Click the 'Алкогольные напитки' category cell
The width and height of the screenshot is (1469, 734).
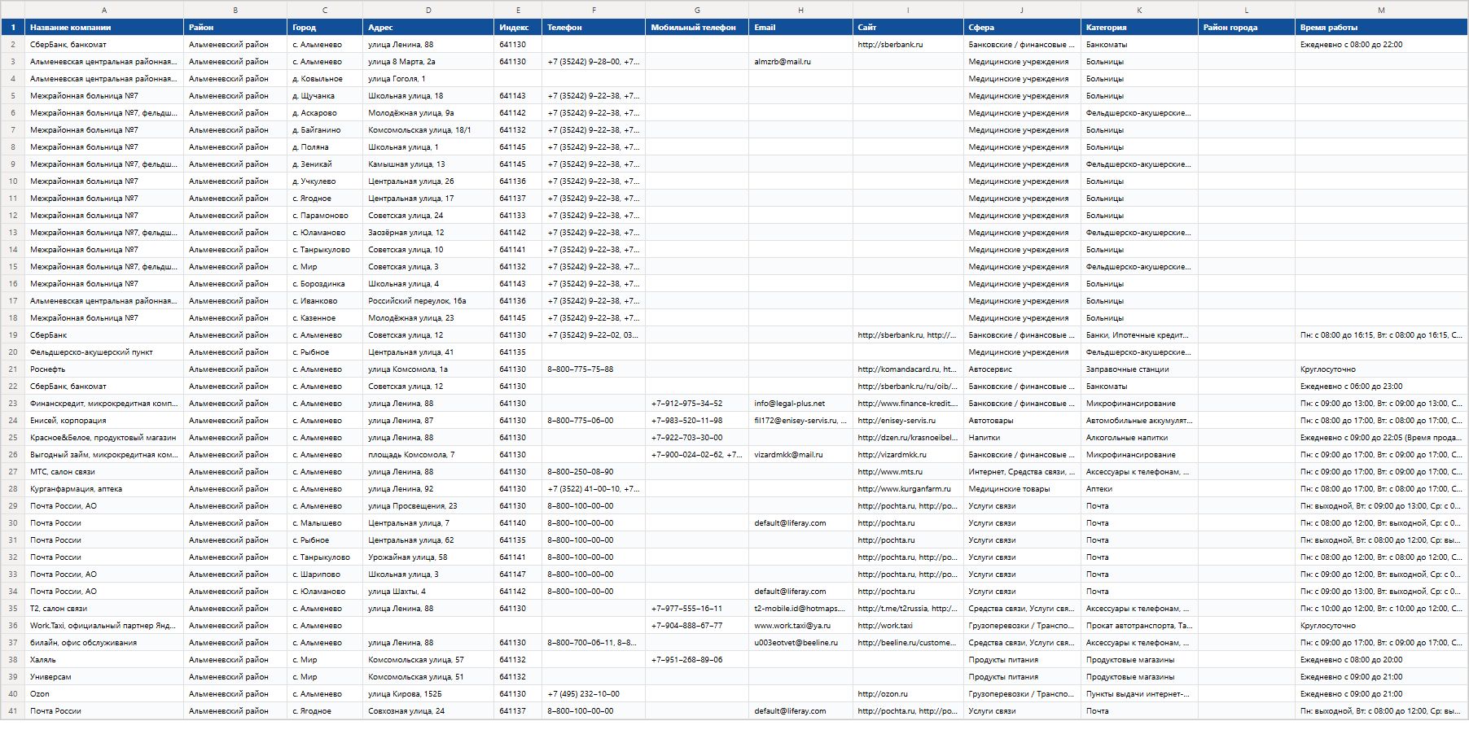[1139, 438]
